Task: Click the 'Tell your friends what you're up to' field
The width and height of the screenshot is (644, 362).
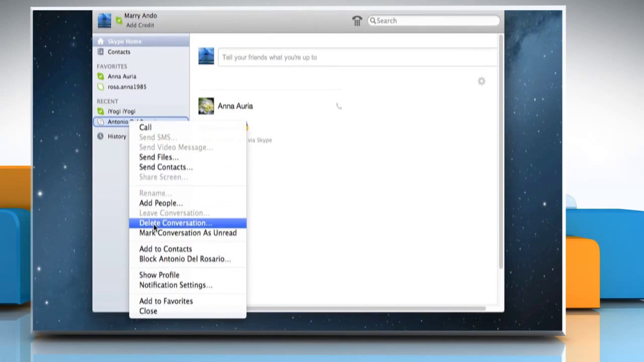Action: coord(358,57)
